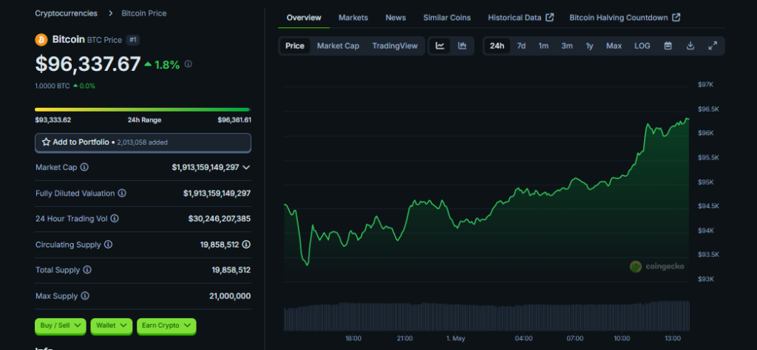Click the star icon in Add to Portfolio

(47, 143)
